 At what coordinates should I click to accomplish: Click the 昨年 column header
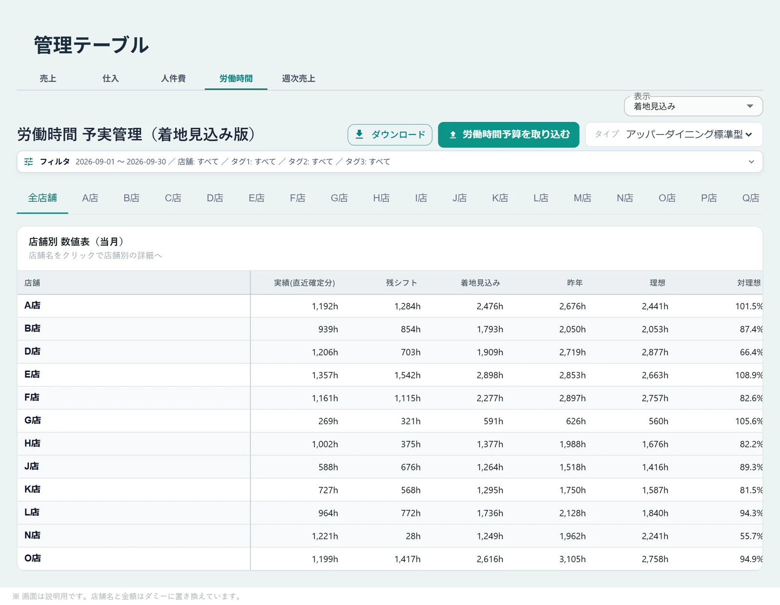[x=575, y=283]
